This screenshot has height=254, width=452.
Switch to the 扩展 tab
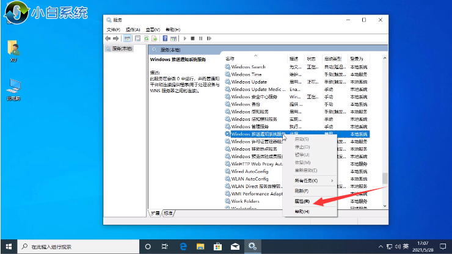coord(156,213)
